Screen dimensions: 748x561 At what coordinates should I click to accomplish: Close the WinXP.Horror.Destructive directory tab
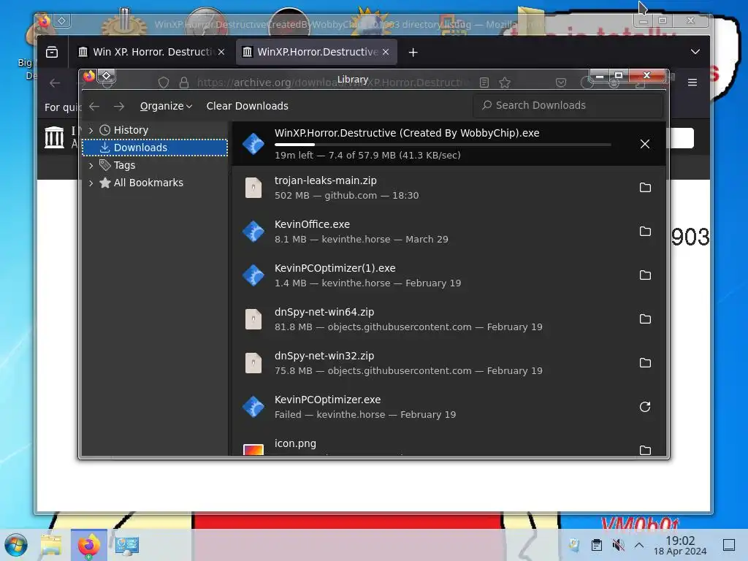pos(386,52)
